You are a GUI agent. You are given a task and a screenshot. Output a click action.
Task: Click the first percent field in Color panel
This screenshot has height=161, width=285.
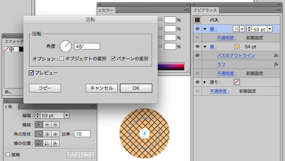[x=170, y=20]
